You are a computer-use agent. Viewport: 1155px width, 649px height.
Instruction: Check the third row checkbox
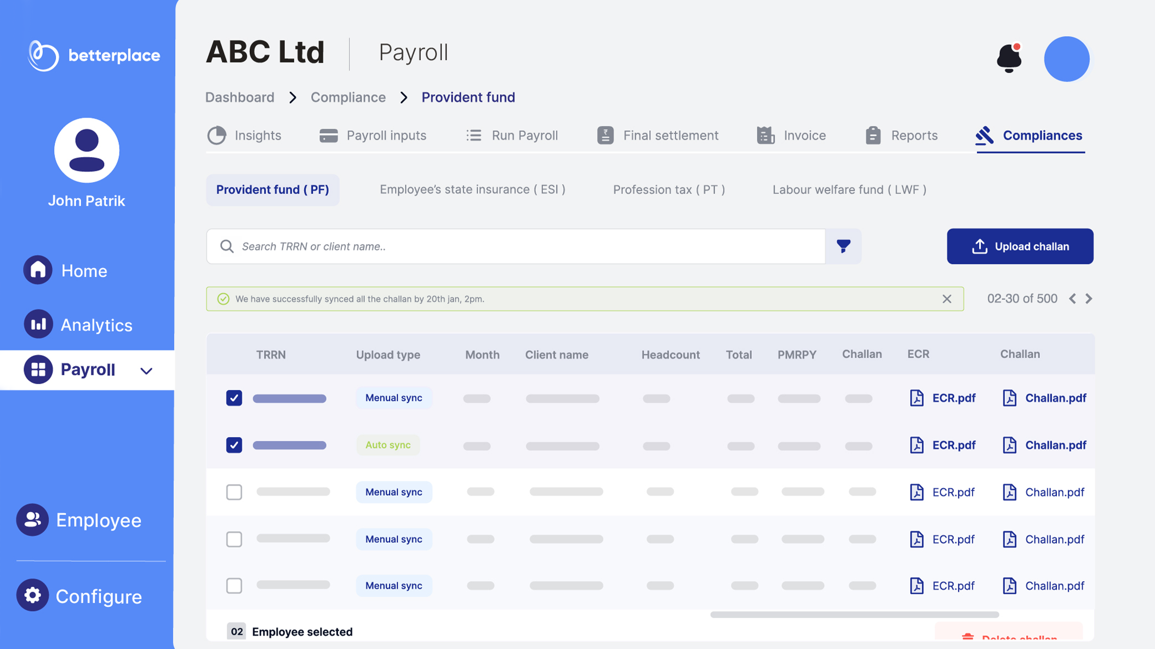[234, 492]
